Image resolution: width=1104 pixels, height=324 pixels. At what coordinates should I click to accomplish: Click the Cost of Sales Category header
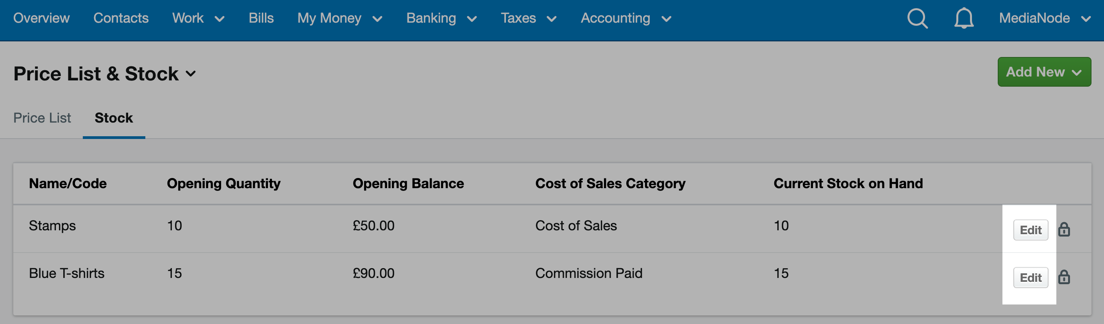click(610, 183)
